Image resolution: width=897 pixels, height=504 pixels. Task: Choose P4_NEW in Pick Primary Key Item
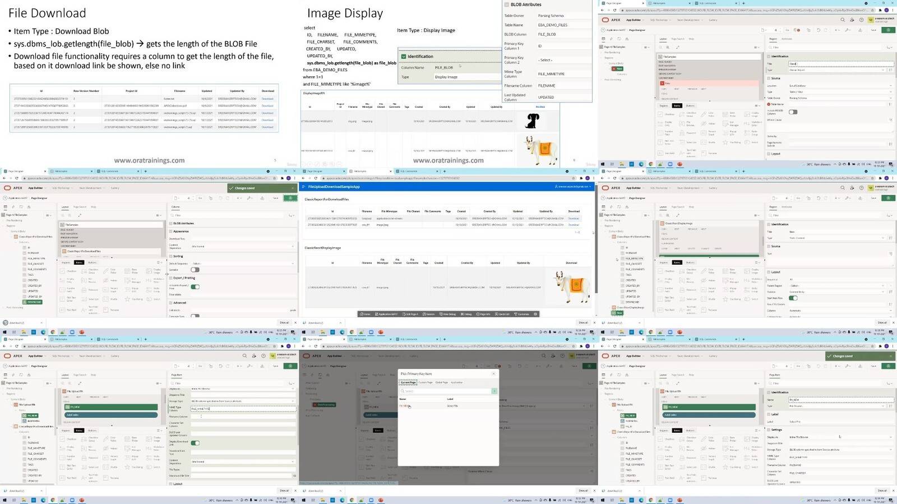coord(404,406)
